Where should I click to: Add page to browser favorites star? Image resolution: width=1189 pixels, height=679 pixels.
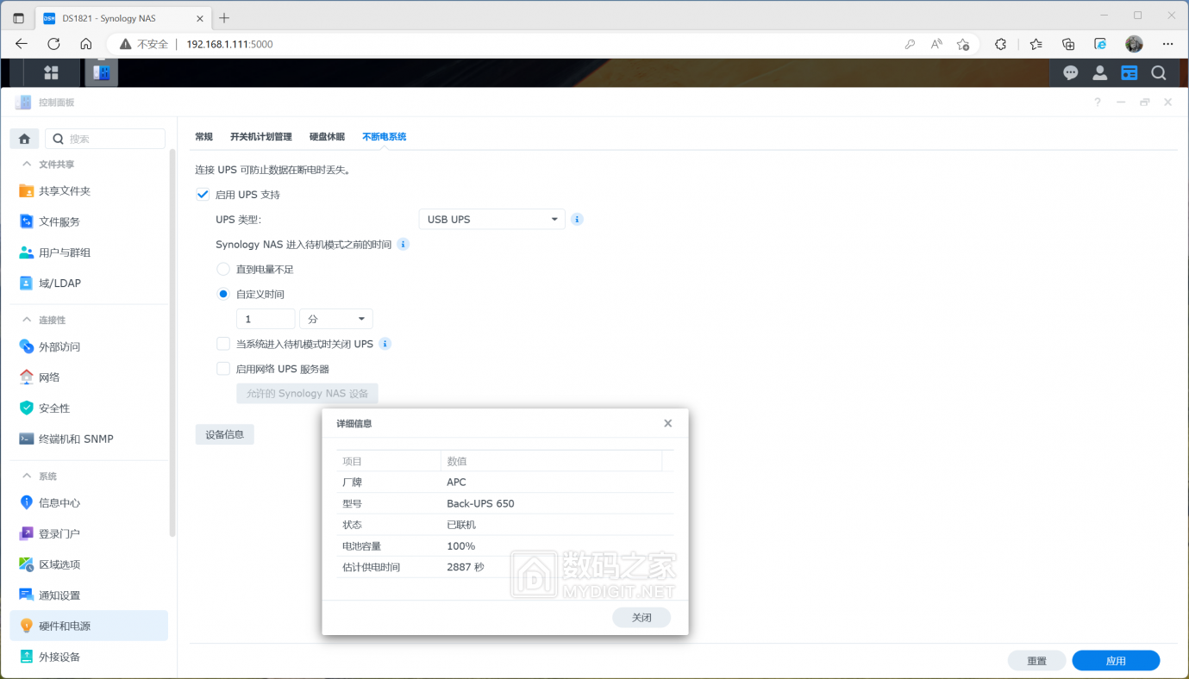tap(963, 44)
